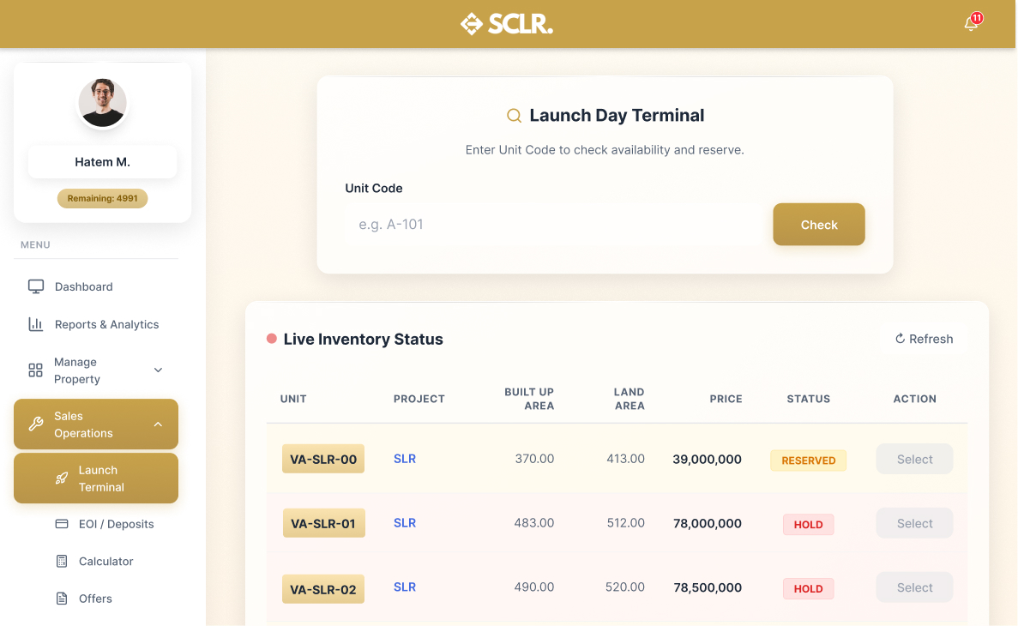Viewport: 1018px width, 626px height.
Task: Click the Launch Terminal rocket icon
Action: coord(62,479)
